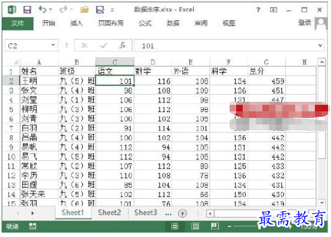Viewport: 331px width, 237px height.
Task: Open Excel Help question mark
Action: tap(258, 10)
